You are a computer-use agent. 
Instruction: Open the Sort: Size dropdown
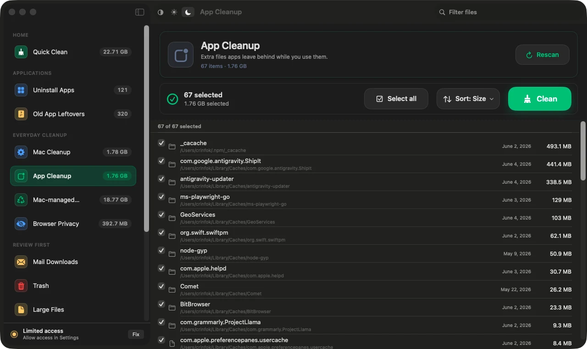[x=468, y=99]
